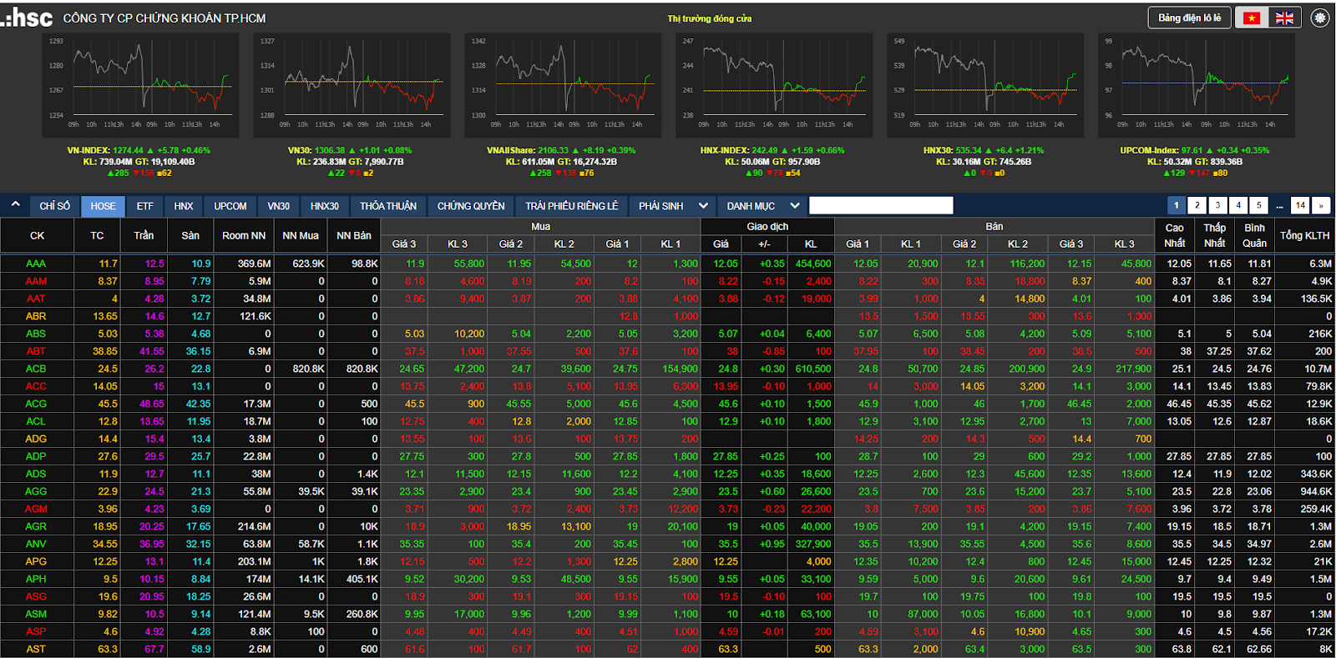
Task: Open the THỎA THUẬN tab
Action: [388, 206]
